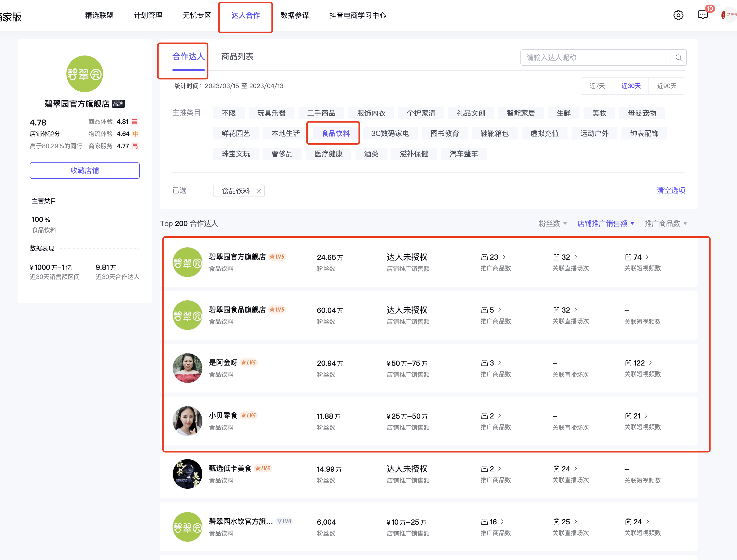Open 精选联盟 top menu
The width and height of the screenshot is (737, 560).
[x=99, y=15]
